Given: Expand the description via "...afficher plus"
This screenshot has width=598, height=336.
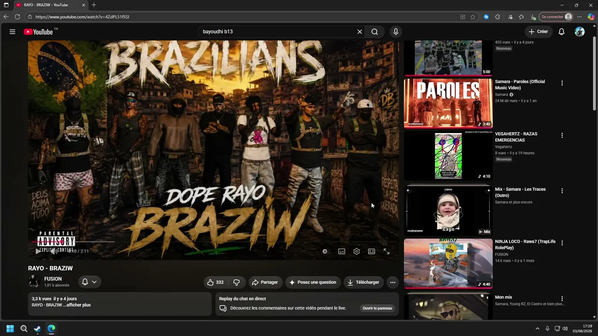Looking at the screenshot, I should click(77, 305).
